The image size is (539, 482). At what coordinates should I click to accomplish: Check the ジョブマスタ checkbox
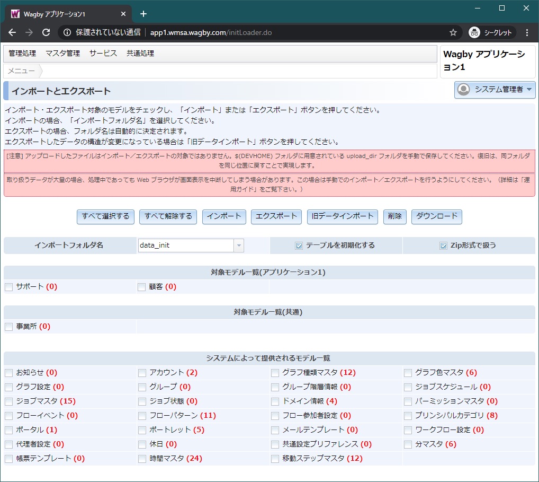tap(8, 401)
